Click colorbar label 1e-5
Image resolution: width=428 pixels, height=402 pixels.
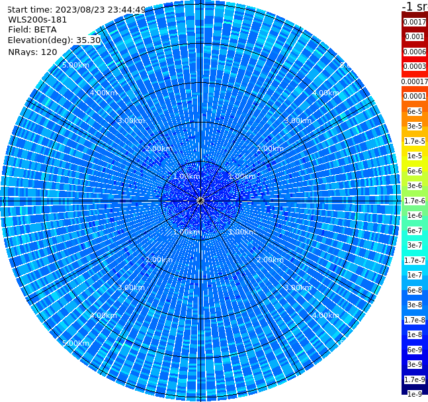click(x=415, y=156)
